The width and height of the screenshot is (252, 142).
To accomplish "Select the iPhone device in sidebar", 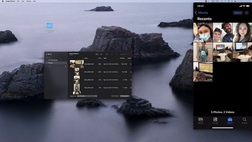I will 56,63.
